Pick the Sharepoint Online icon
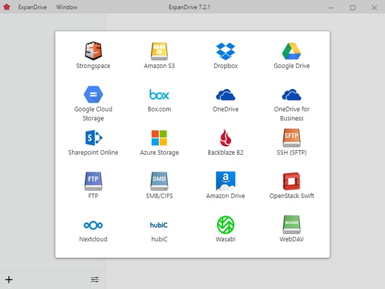Screen dimensions: 385x289 [x=93, y=138]
